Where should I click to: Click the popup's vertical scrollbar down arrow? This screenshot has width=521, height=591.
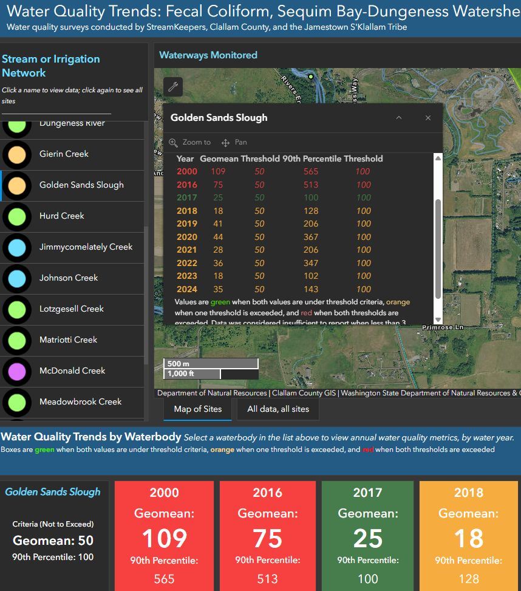click(438, 320)
